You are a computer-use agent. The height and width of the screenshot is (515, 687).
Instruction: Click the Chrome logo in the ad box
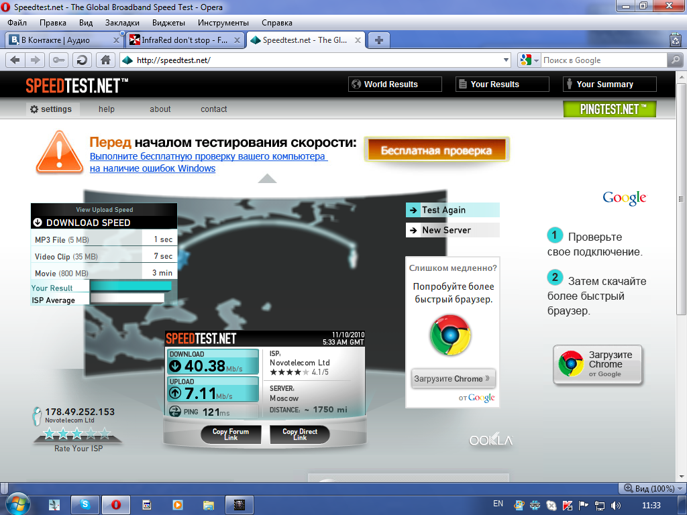click(x=450, y=335)
